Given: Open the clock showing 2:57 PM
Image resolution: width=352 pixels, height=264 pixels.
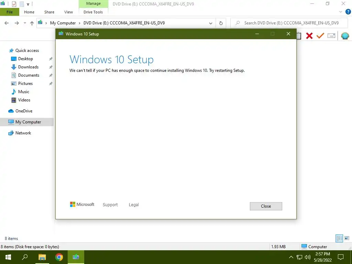Looking at the screenshot, I should click(322, 257).
